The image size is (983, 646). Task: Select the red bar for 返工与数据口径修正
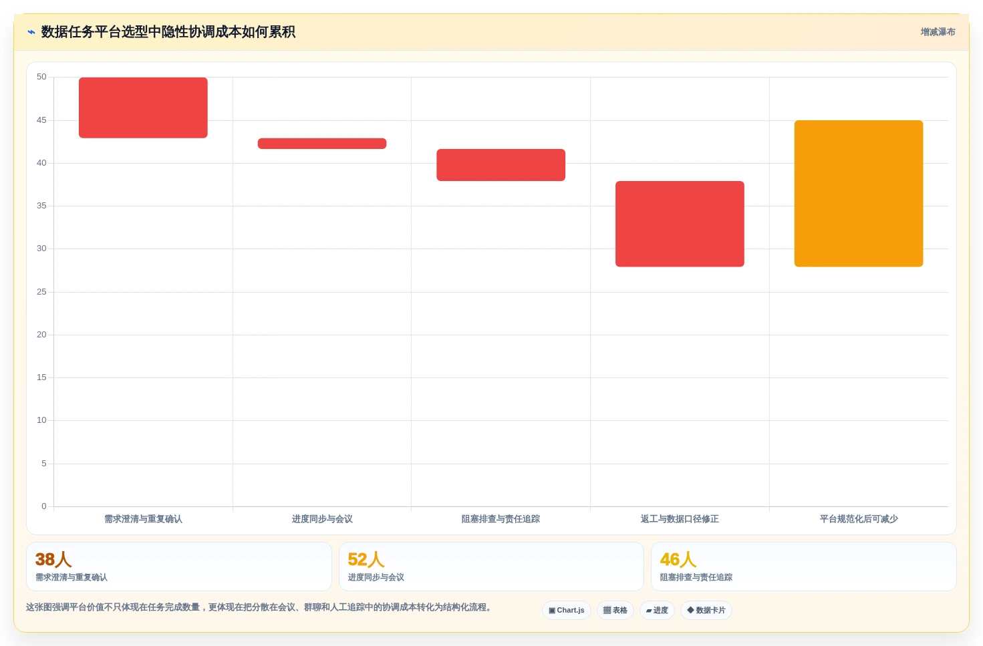point(680,224)
